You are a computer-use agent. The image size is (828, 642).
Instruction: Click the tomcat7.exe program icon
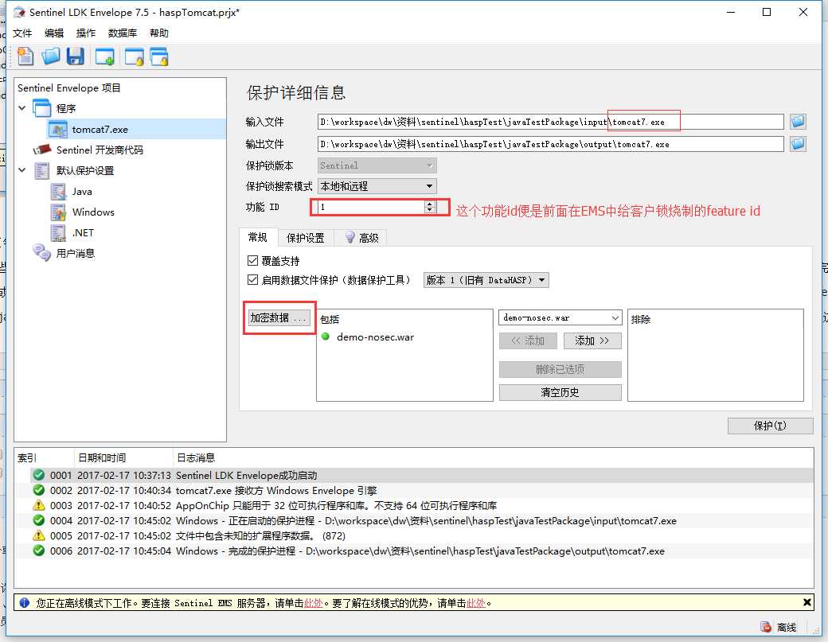57,129
